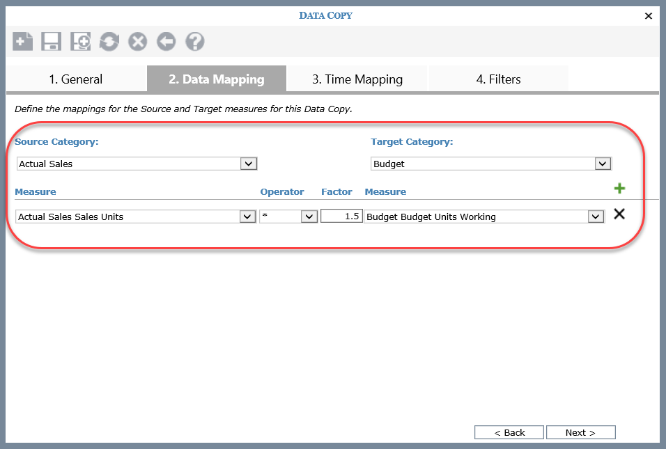Click the Factor field containing 1.5

point(341,216)
